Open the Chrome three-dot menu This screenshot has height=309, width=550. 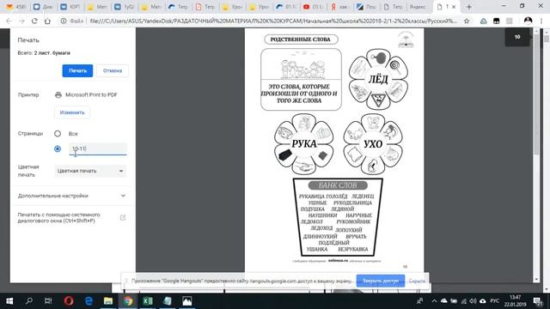tap(541, 21)
